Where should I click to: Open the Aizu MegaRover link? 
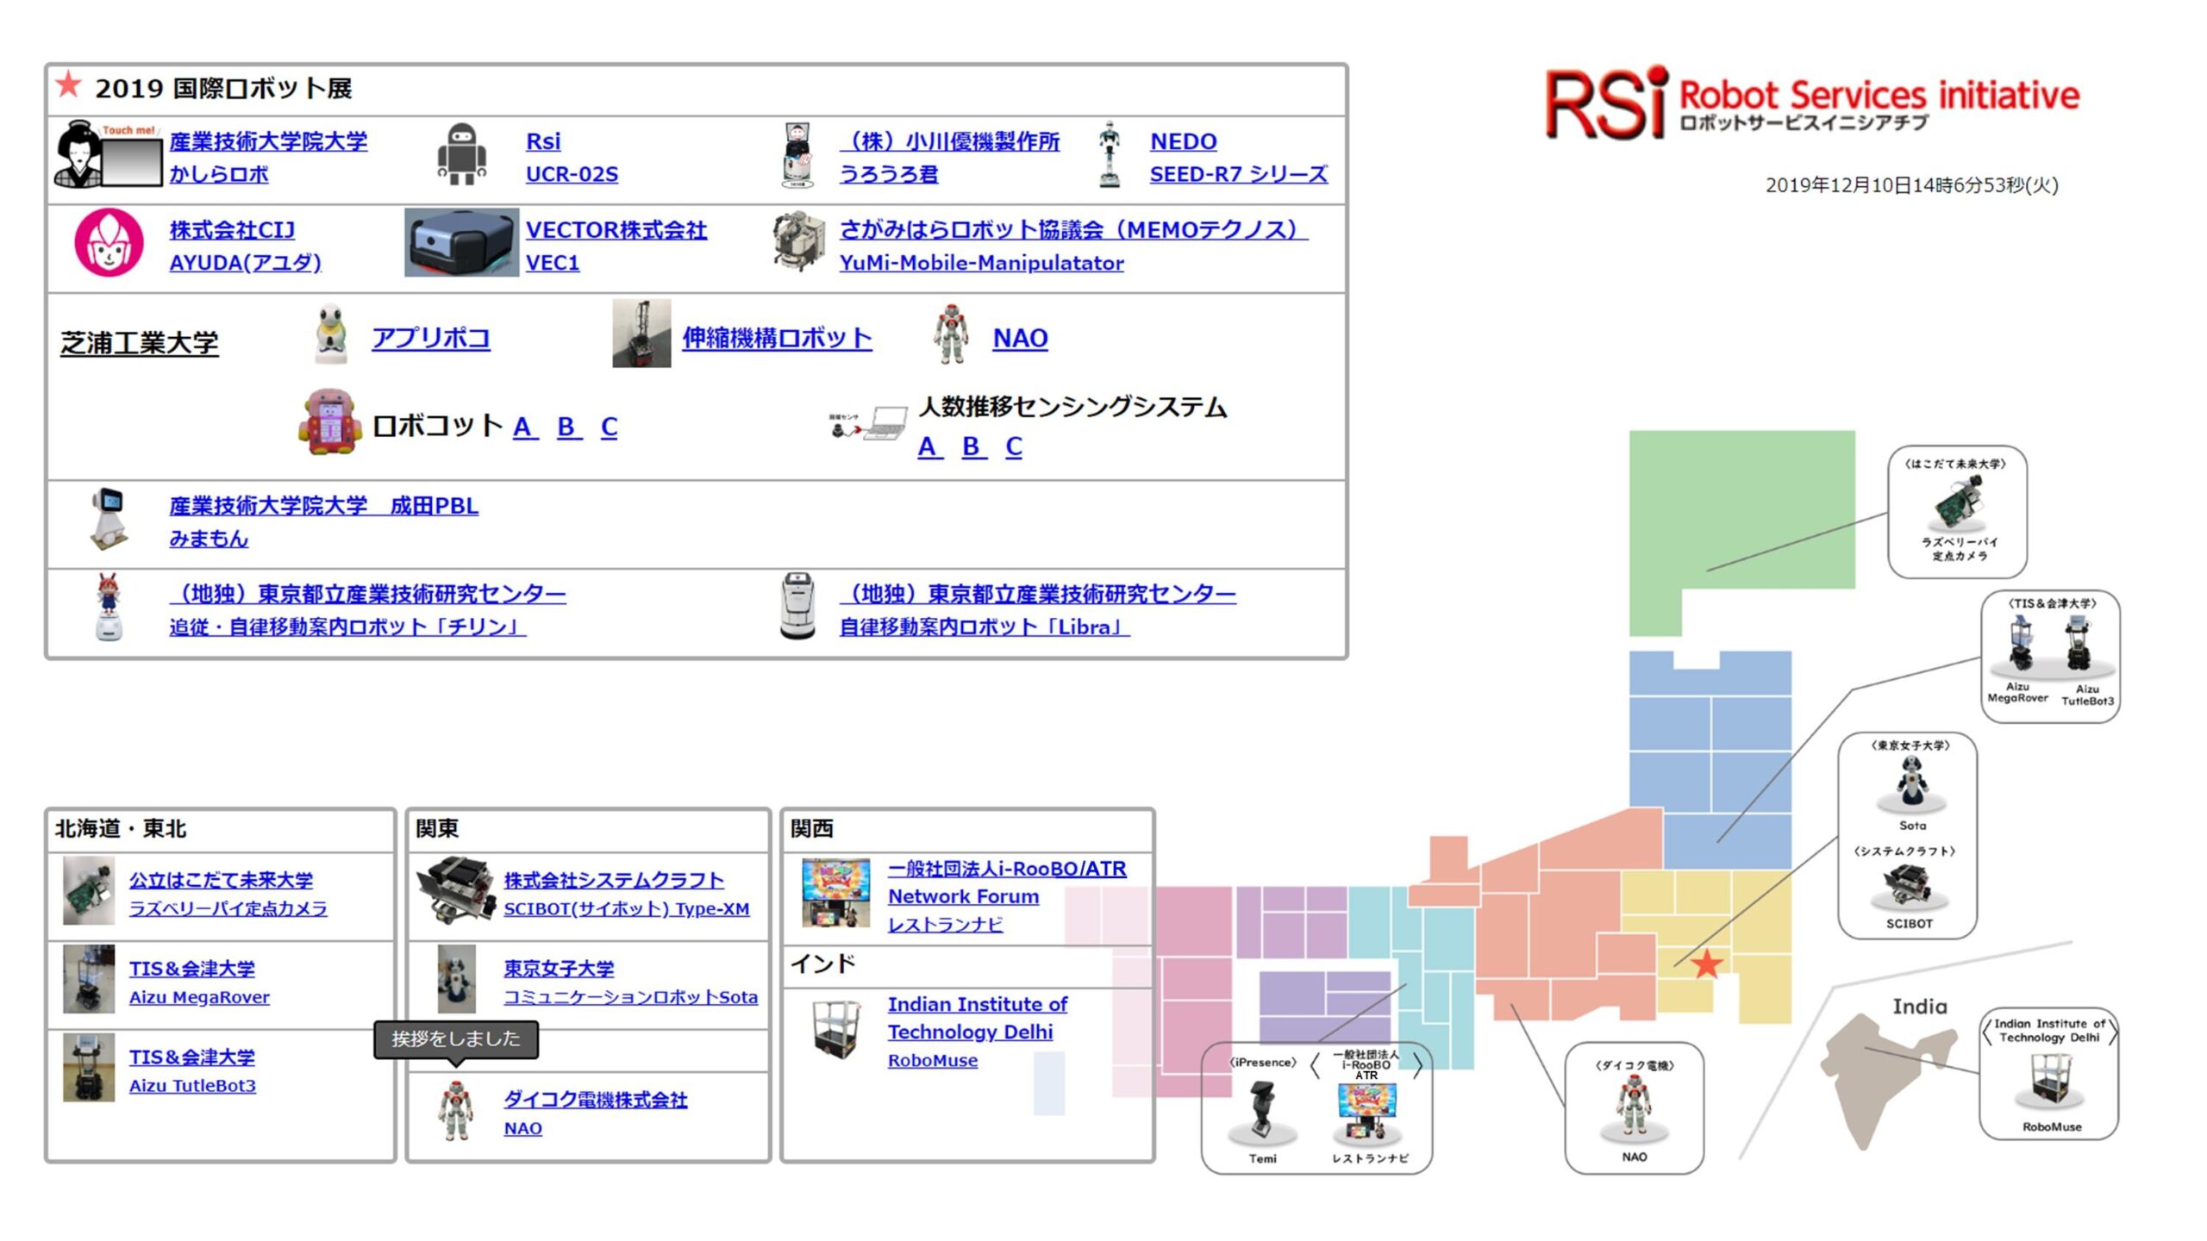point(199,997)
